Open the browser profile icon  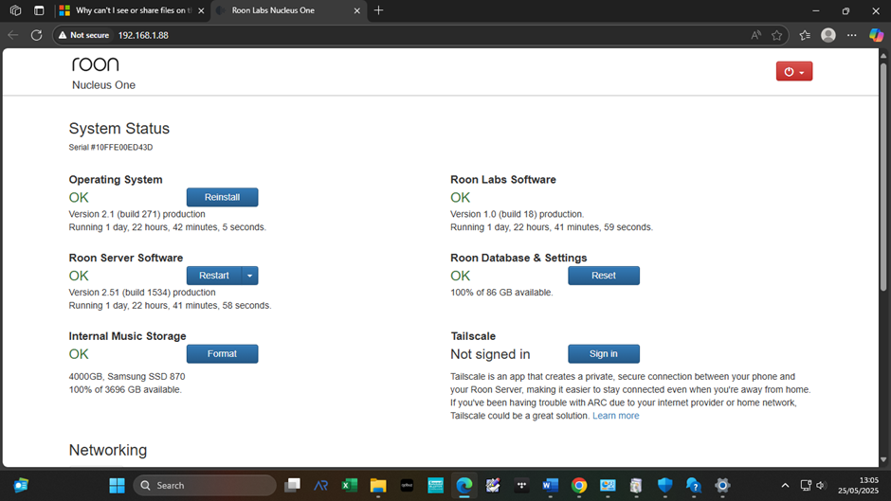(828, 35)
